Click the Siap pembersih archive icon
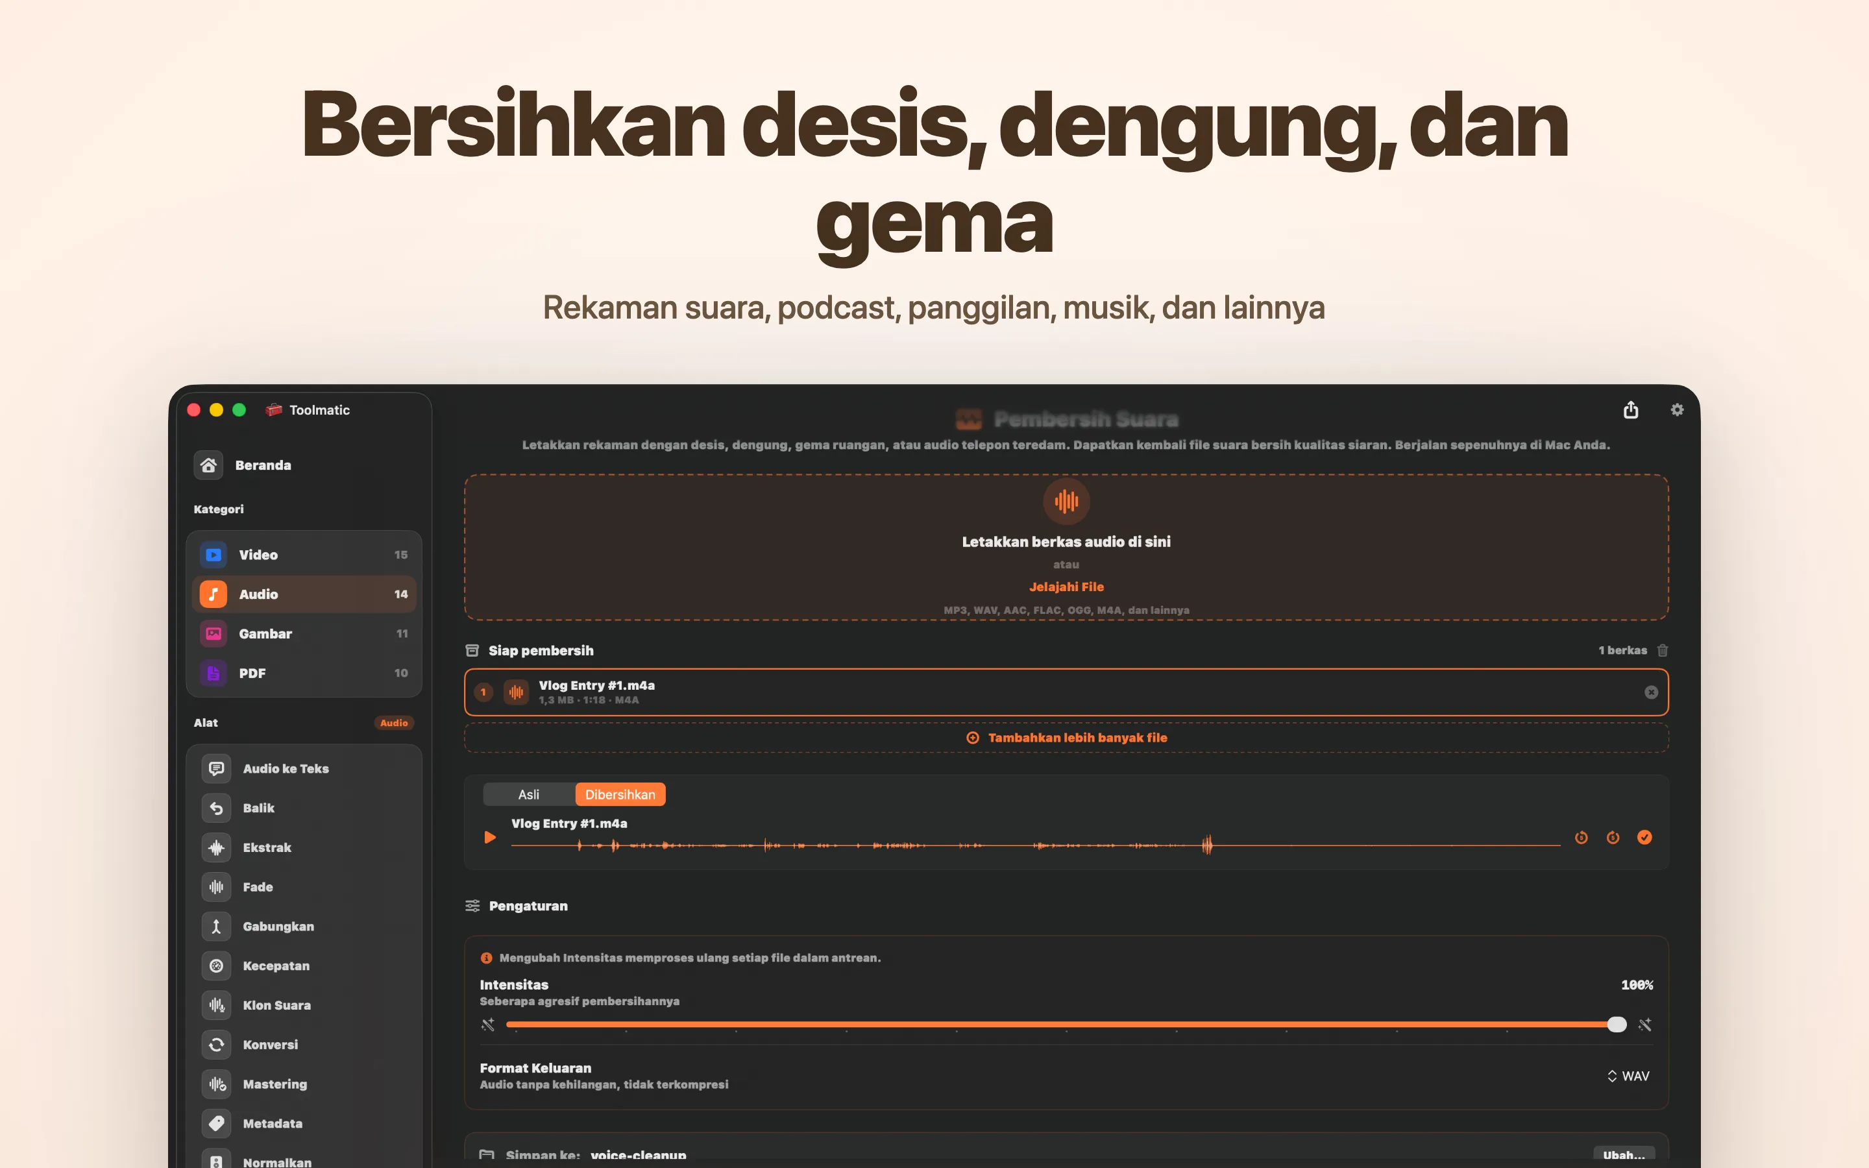Viewport: 1869px width, 1168px height. coord(472,650)
